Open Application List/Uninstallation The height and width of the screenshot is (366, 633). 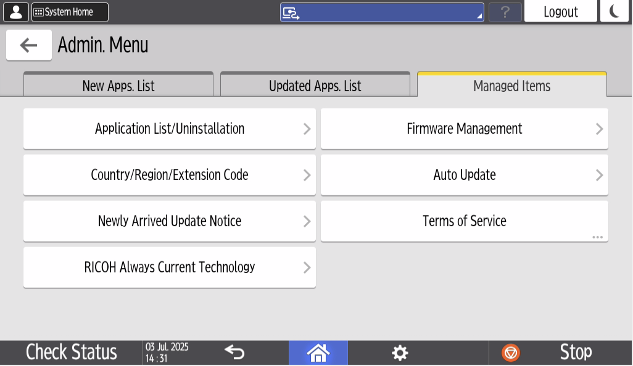click(x=170, y=129)
